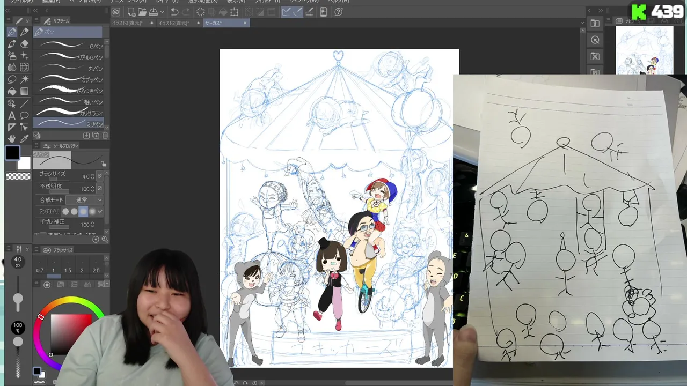Click the Clear layer icon

point(201,12)
